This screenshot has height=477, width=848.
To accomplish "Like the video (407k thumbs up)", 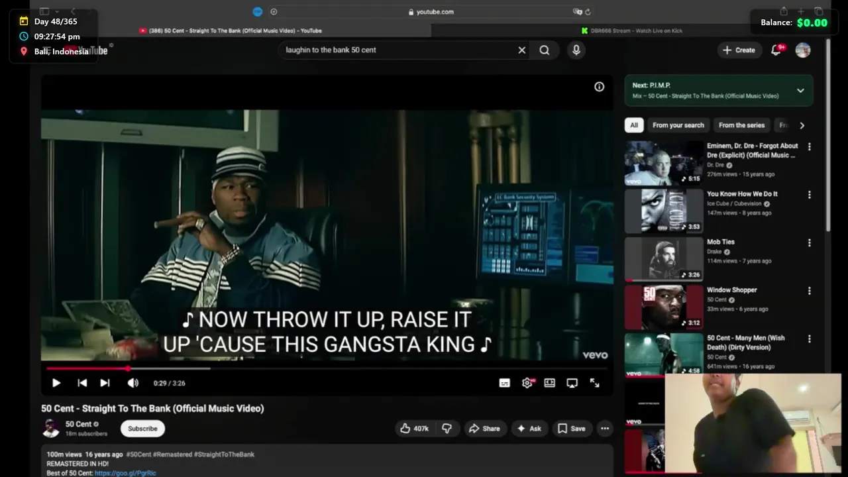I will [x=414, y=429].
